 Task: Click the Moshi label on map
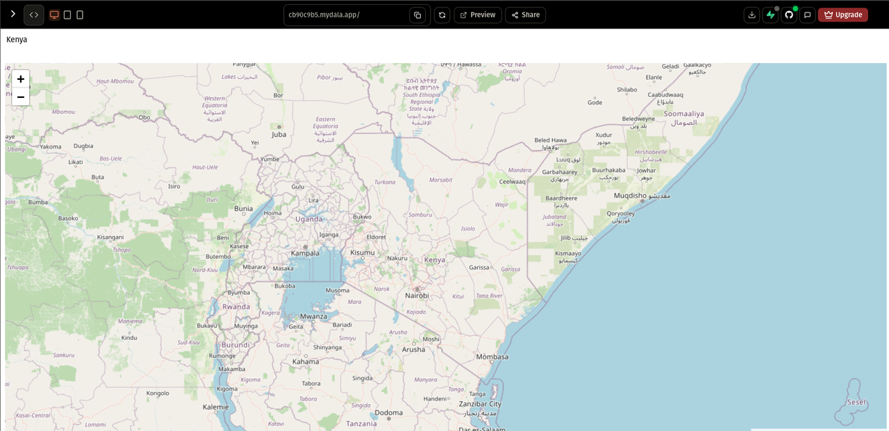(431, 339)
